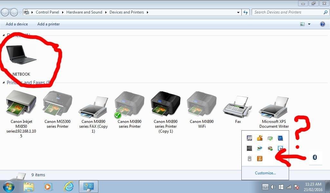Viewport: 330px width, 193px height.
Task: Collapse the Printers and Faxes group
Action: 4,83
